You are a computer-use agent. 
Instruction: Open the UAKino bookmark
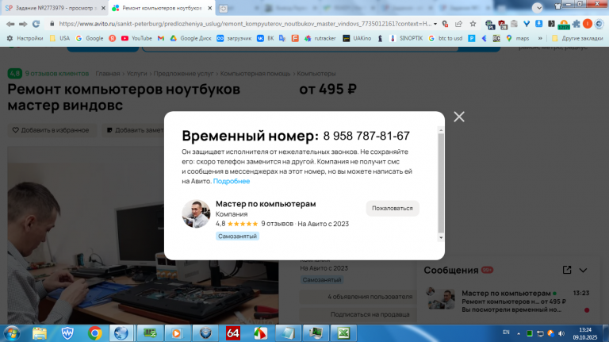(357, 38)
